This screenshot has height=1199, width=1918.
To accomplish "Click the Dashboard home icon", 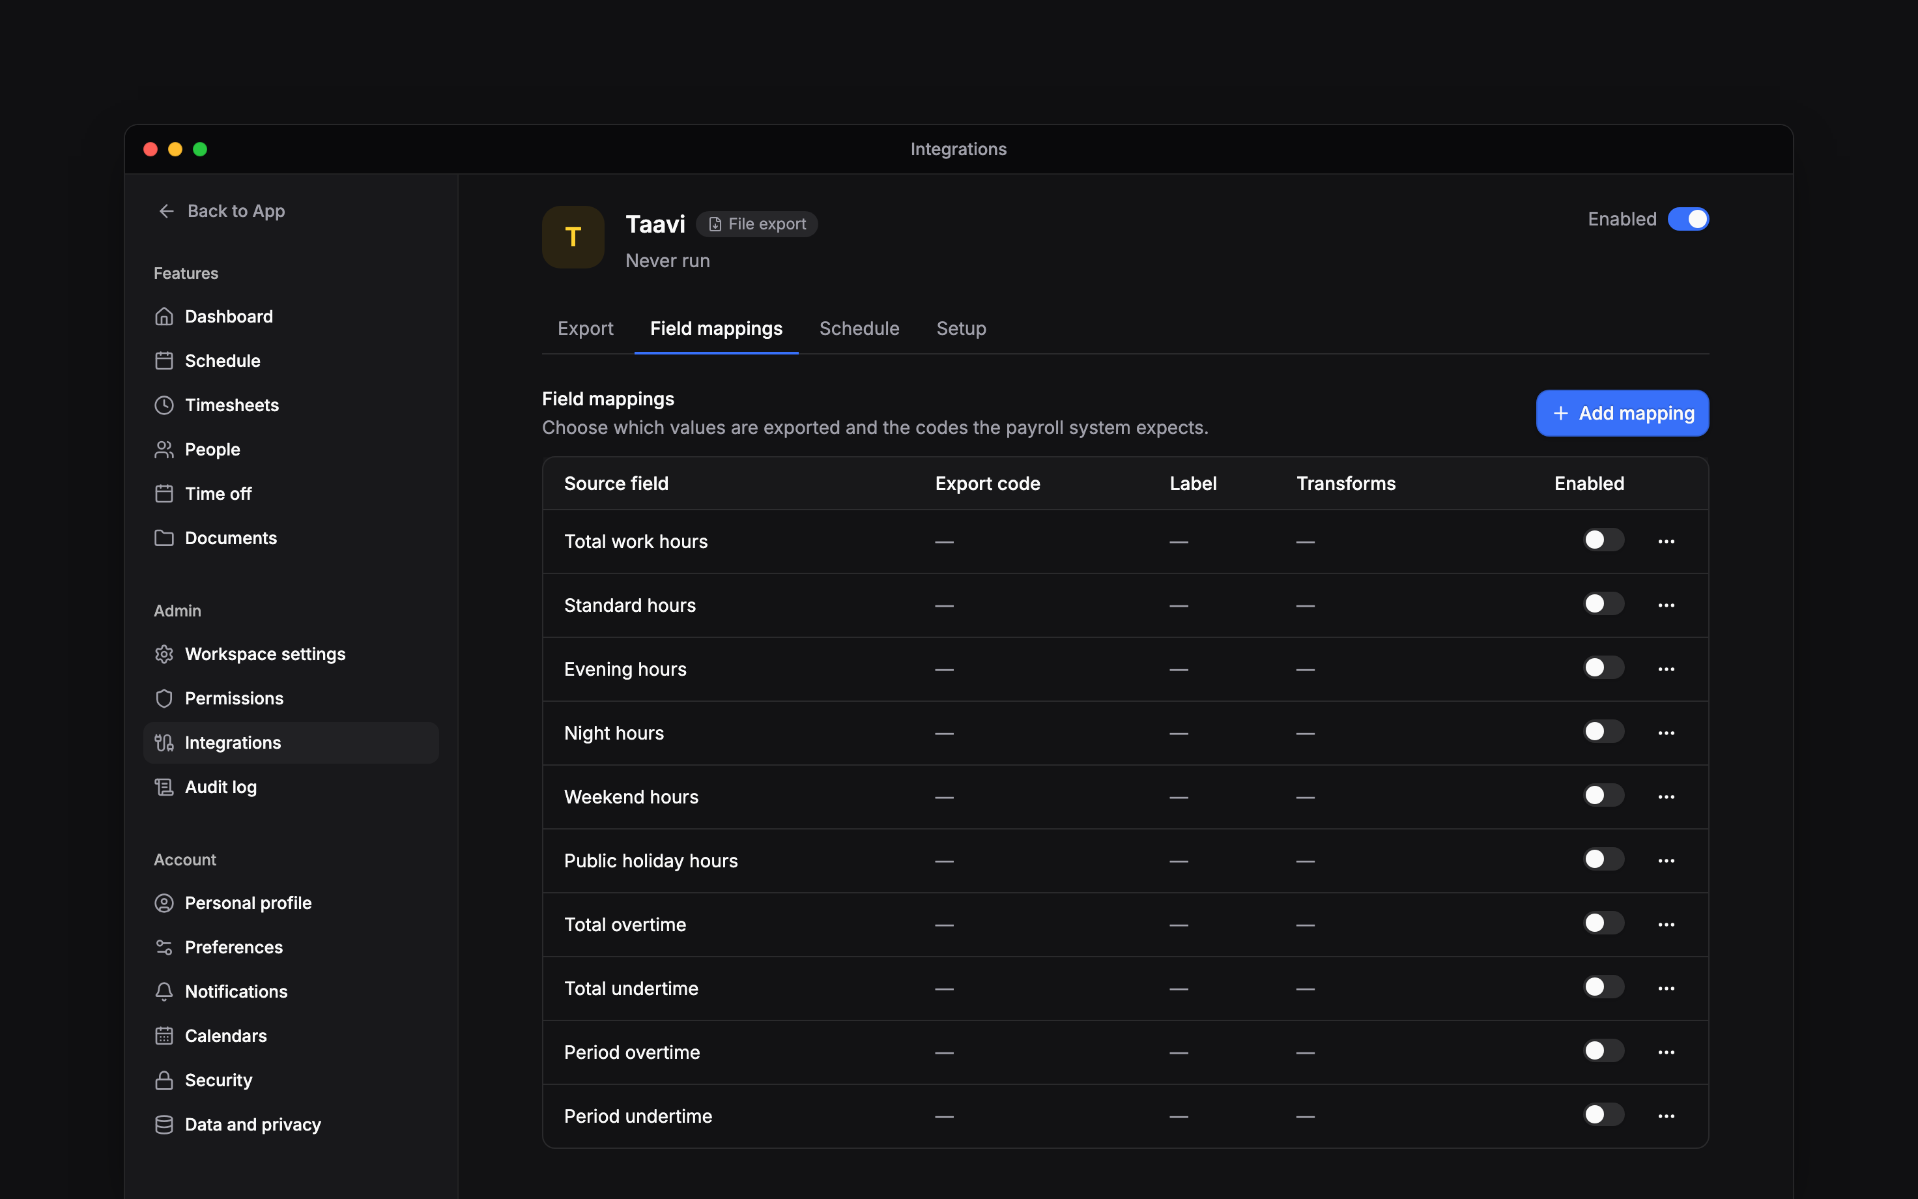I will click(164, 317).
